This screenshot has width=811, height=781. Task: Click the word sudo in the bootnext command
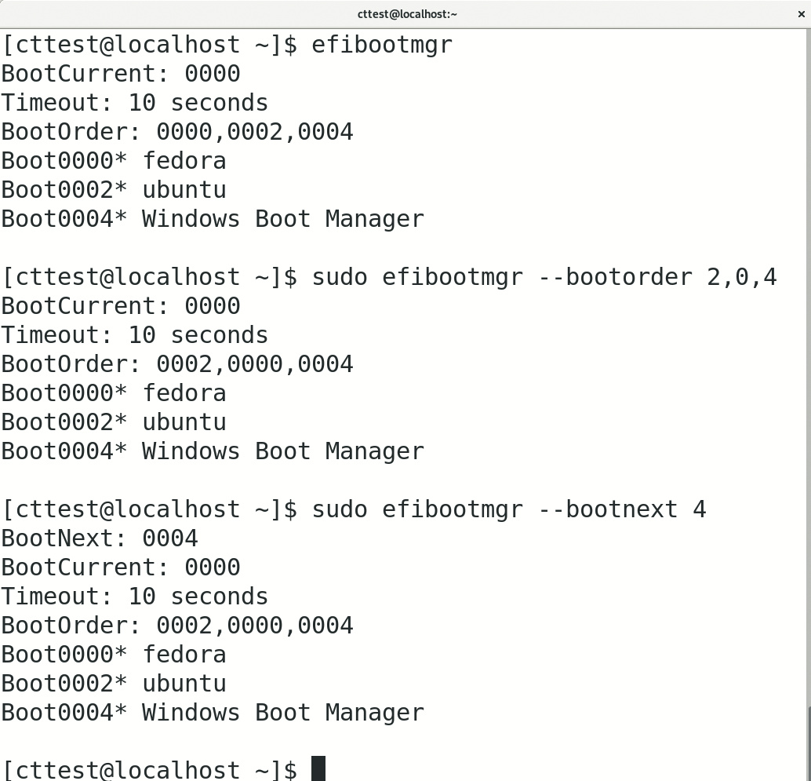(340, 509)
